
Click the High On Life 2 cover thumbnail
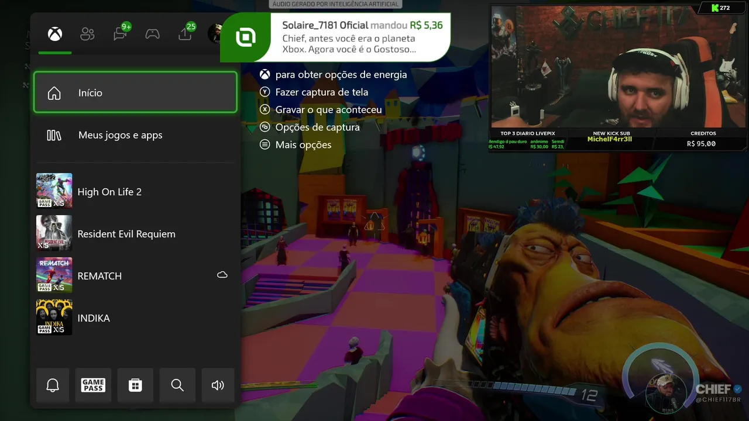[54, 191]
